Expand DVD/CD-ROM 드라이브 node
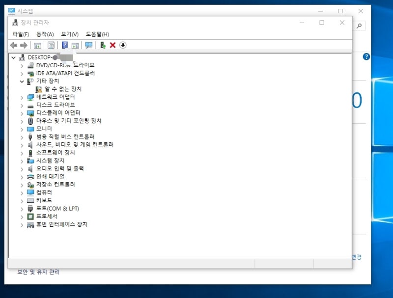Image resolution: width=393 pixels, height=298 pixels. click(22, 66)
